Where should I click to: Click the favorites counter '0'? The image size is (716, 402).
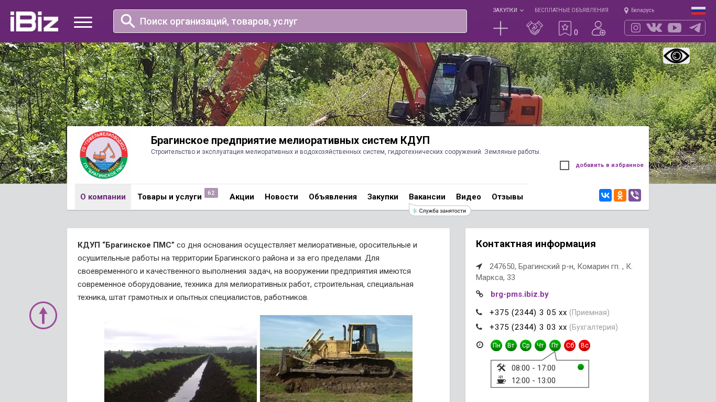(x=576, y=32)
